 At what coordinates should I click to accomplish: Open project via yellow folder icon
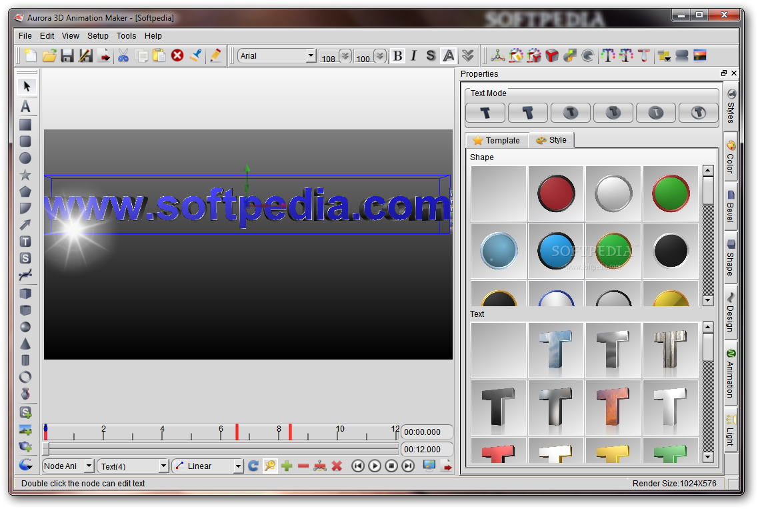tap(49, 55)
